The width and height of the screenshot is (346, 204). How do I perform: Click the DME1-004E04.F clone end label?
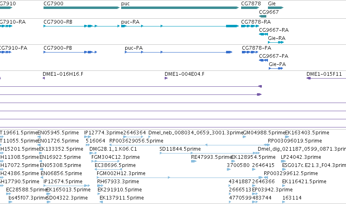coord(185,74)
